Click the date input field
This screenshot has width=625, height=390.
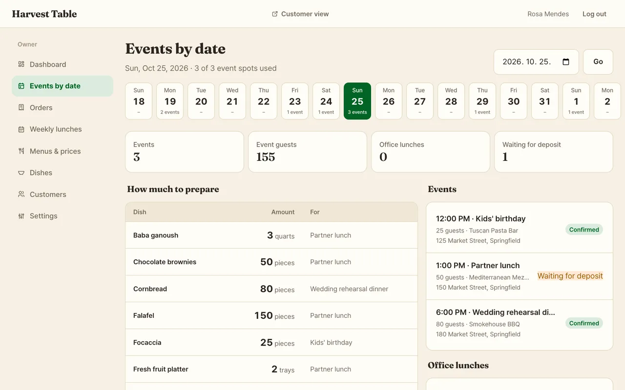tap(536, 62)
